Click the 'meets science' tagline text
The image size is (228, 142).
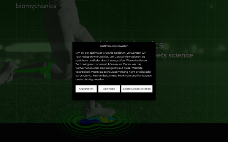174,55
